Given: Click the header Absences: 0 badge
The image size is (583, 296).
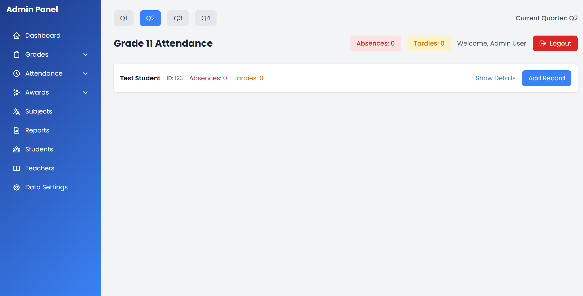Looking at the screenshot, I should 376,43.
